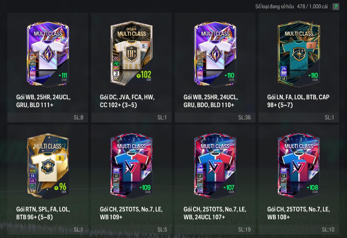Click the "Gói RTN, SPL, FA, LOL, BTB 96+" label

pyautogui.click(x=43, y=213)
